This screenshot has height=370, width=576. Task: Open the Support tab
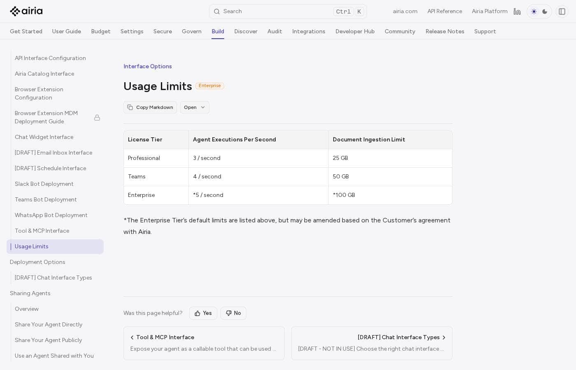pos(485,31)
